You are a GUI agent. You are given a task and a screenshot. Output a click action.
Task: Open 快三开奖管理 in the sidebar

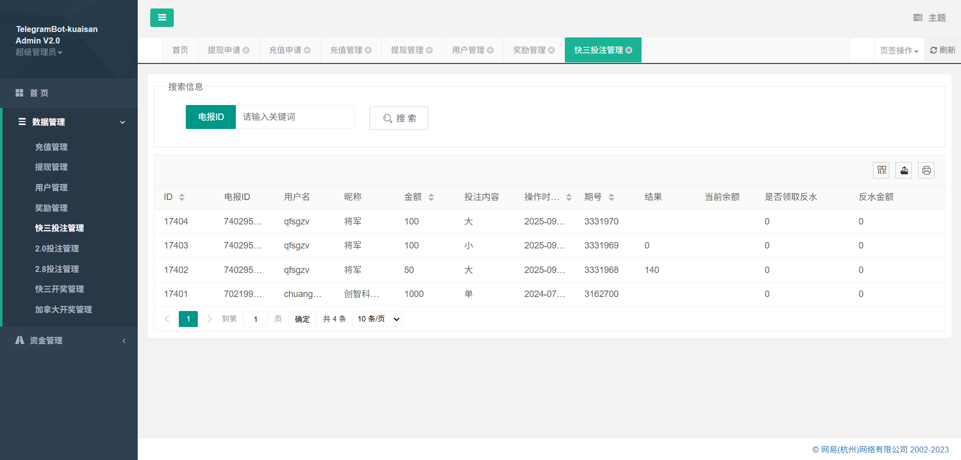[59, 289]
